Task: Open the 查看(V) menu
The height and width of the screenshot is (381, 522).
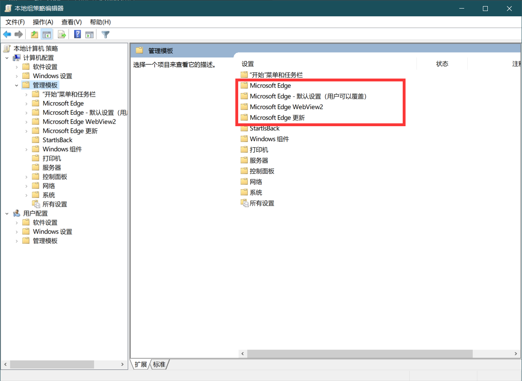Action: [71, 22]
